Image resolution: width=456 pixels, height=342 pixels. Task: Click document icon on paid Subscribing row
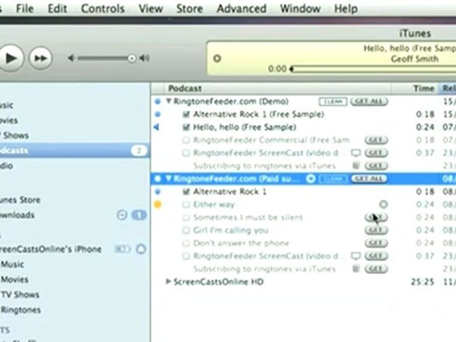pyautogui.click(x=356, y=269)
